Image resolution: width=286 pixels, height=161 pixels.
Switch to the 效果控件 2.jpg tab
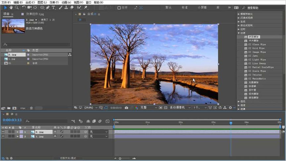[x=34, y=14]
